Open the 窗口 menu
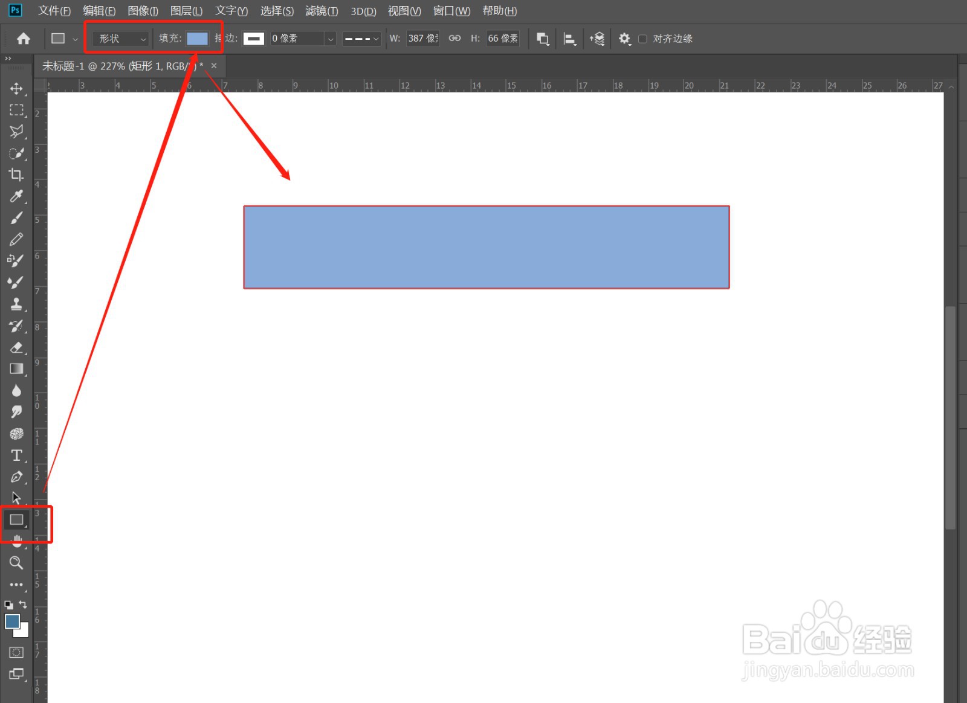The image size is (967, 703). 451,11
